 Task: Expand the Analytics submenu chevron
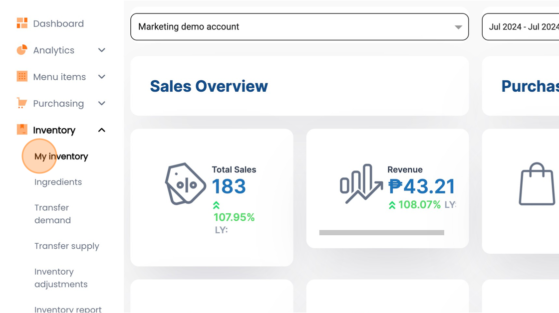[102, 50]
